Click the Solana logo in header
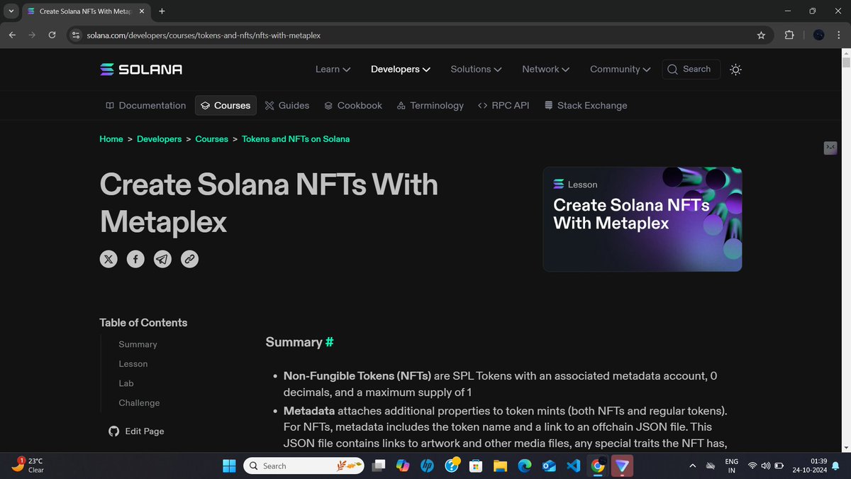Viewport: 851px width, 479px height. click(141, 69)
